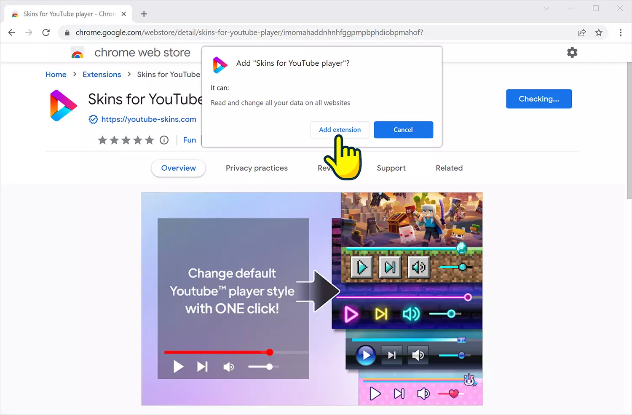The image size is (632, 415).
Task: Click the large "Skins for YouTube" page heading
Action: (145, 99)
